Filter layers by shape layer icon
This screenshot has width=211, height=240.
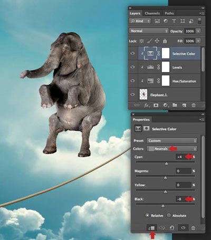click(x=183, y=21)
